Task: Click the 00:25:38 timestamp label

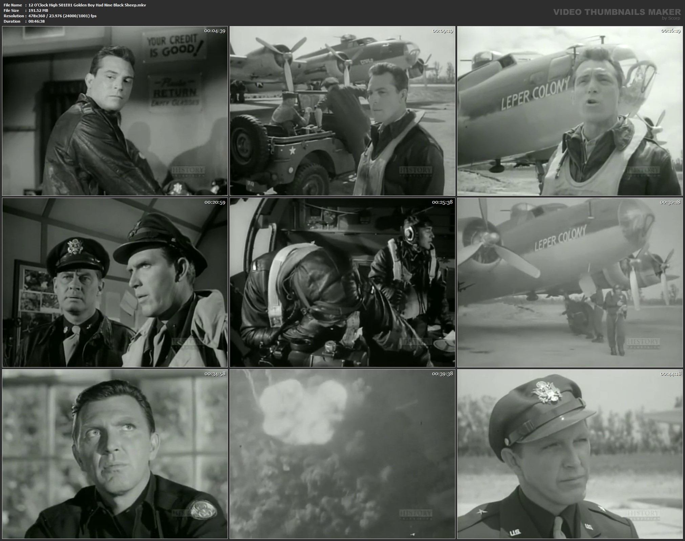Action: click(x=442, y=202)
